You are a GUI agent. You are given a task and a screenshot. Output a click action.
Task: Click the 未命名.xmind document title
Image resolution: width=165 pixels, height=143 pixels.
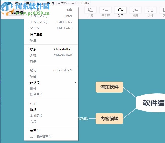67,3
